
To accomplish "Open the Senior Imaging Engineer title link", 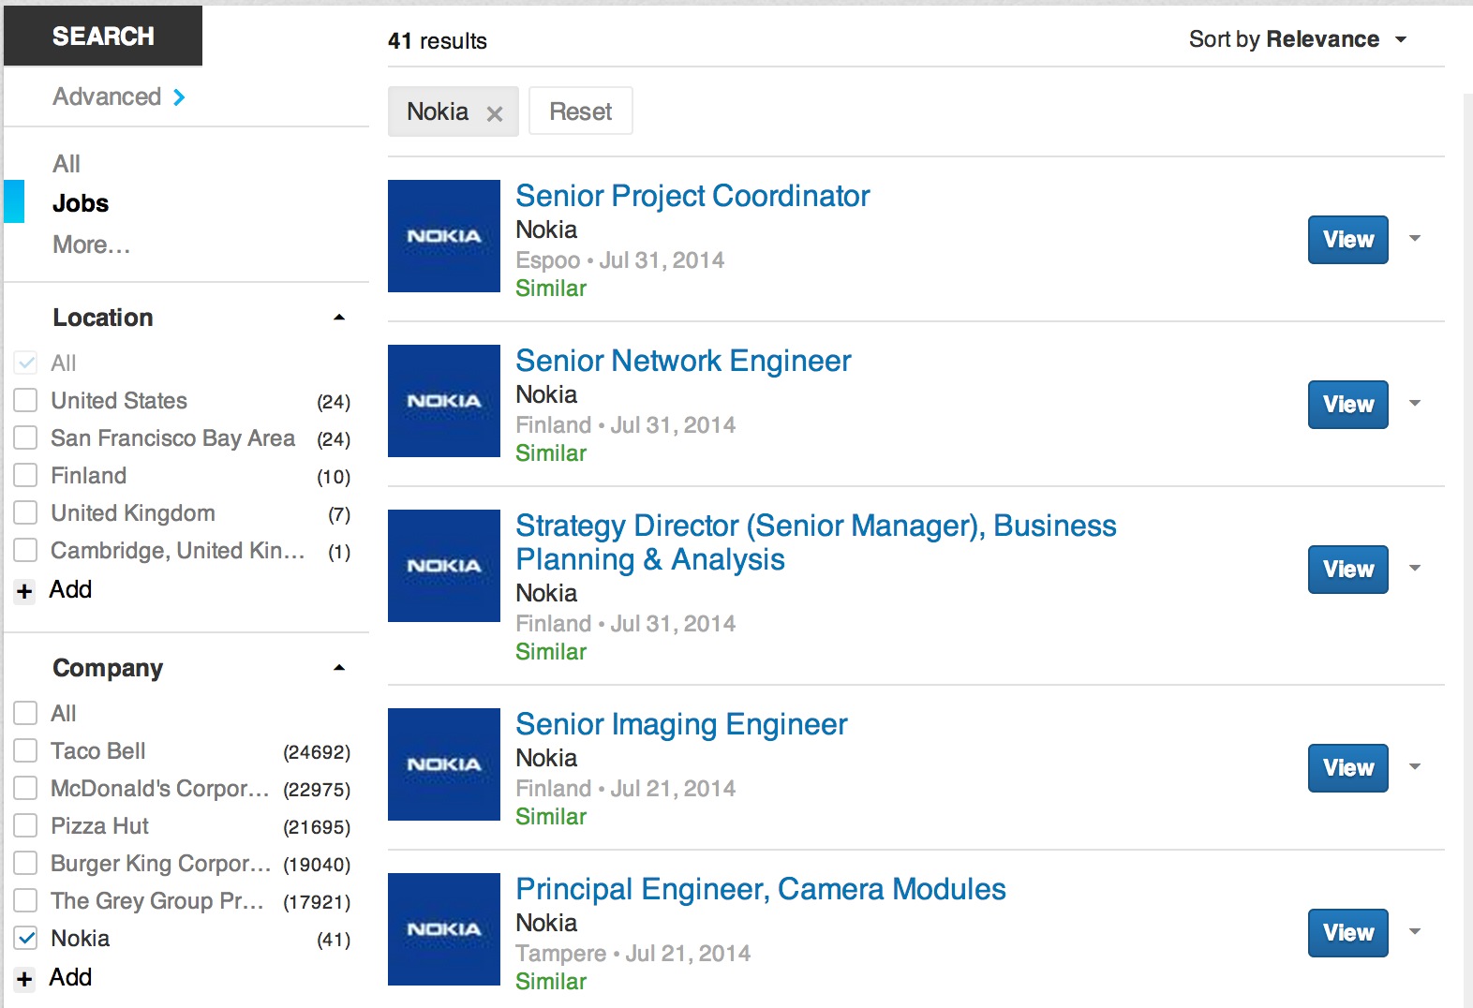I will coord(681,724).
